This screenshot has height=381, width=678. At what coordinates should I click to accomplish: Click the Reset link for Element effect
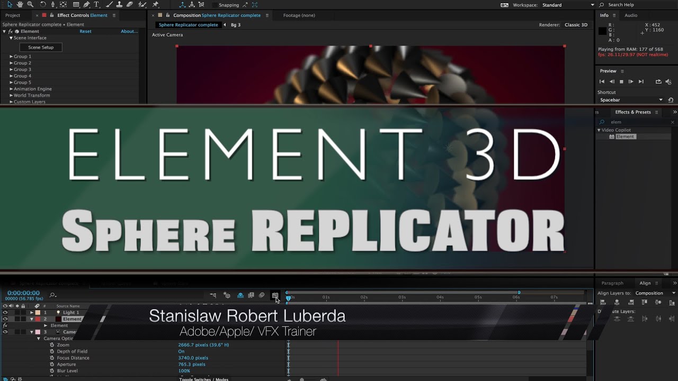click(85, 32)
